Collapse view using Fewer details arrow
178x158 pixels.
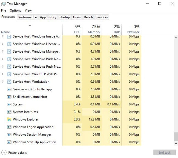[4, 153]
